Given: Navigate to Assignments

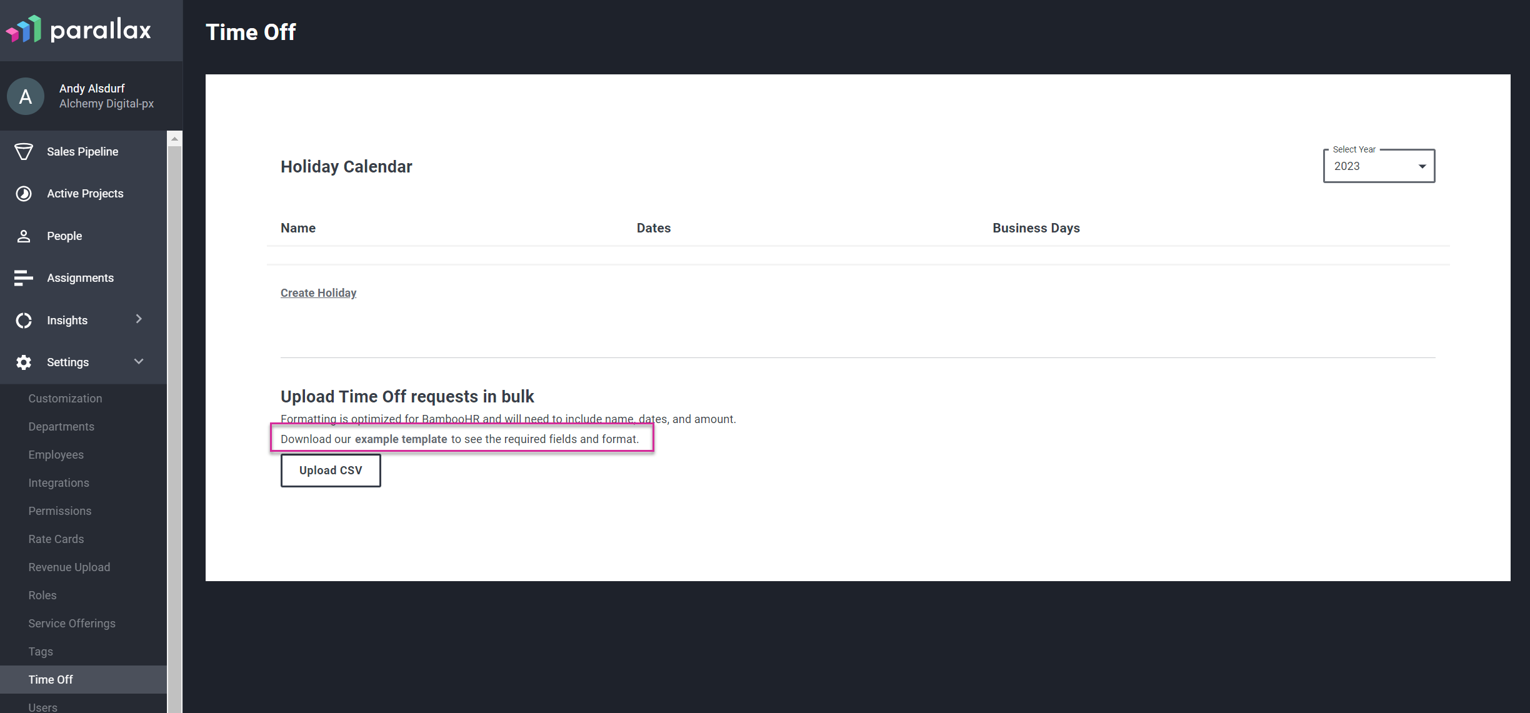Looking at the screenshot, I should 84,278.
